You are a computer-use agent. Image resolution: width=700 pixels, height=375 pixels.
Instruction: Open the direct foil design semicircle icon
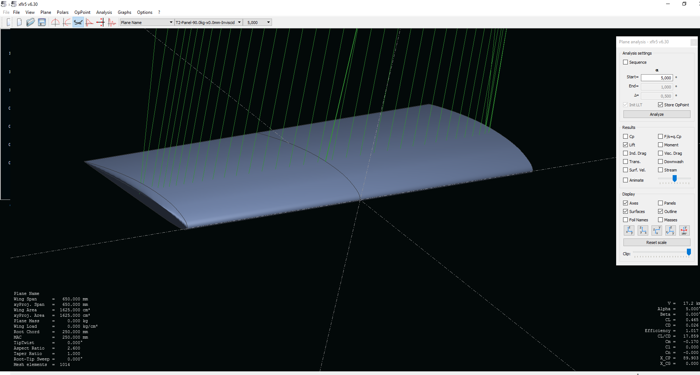point(55,23)
